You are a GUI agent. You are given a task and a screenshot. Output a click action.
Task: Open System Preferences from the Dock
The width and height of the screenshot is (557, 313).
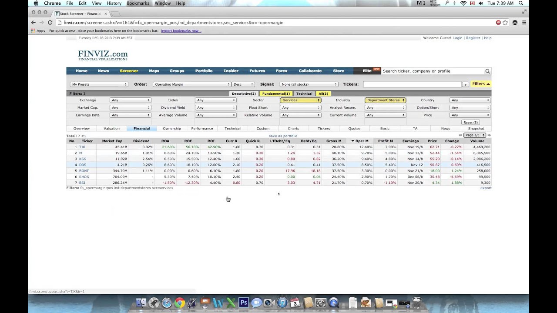[x=321, y=303]
